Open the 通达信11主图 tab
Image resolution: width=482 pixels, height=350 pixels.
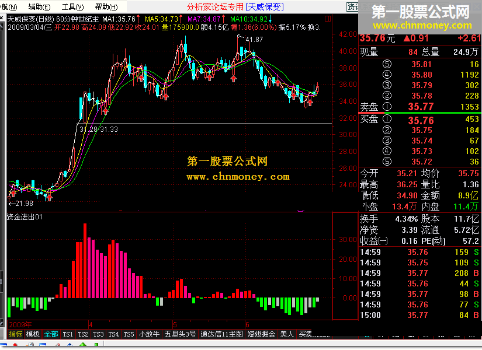tap(221, 334)
